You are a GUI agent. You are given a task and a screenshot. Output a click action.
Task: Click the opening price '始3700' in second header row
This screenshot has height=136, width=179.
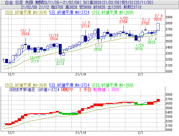click(x=57, y=7)
